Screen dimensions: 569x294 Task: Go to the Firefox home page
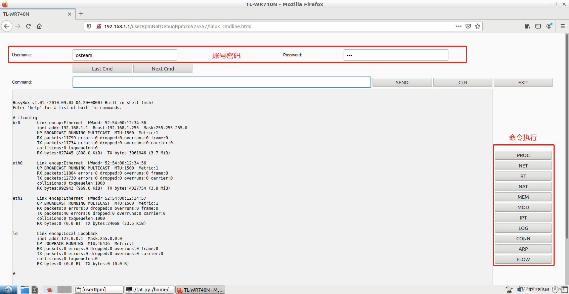(x=39, y=26)
